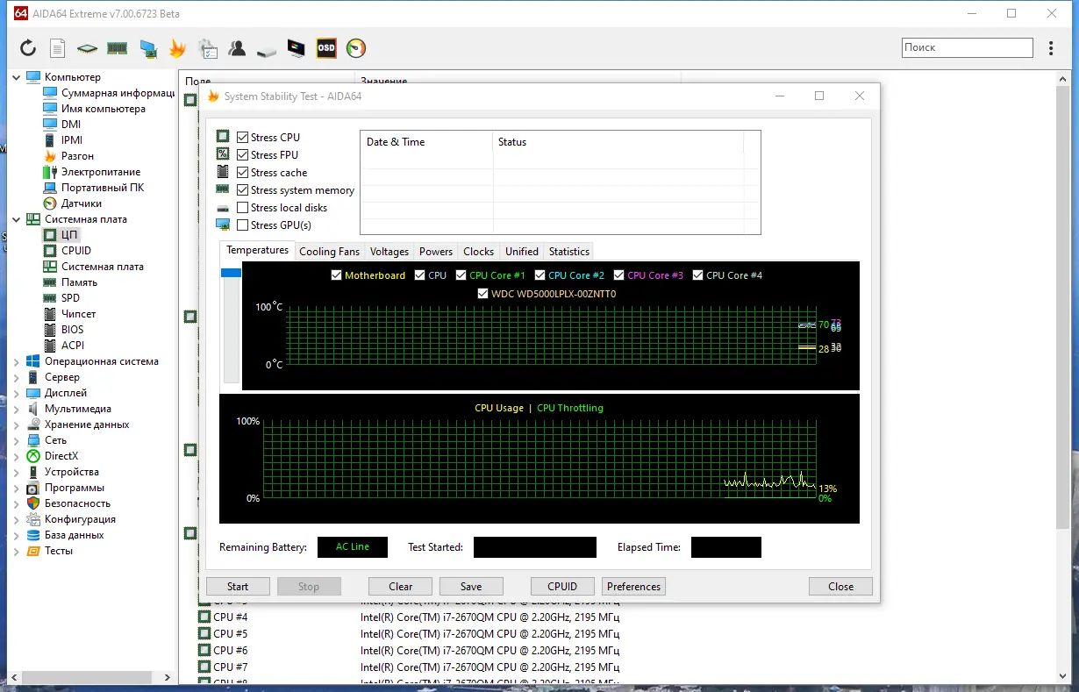Open the Report document icon

click(x=57, y=48)
